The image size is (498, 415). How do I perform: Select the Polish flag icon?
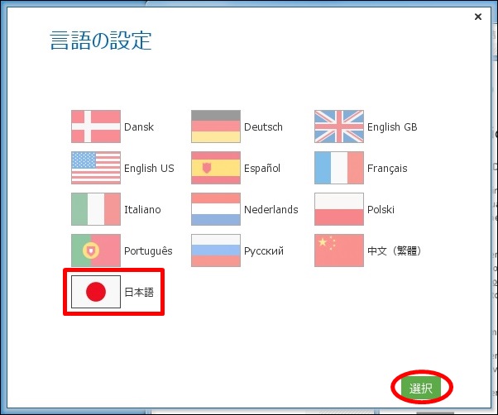(x=339, y=209)
